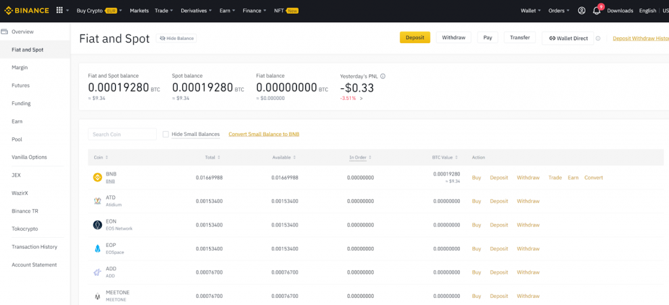Open Markets in the top navigation
Image resolution: width=669 pixels, height=305 pixels.
[139, 10]
